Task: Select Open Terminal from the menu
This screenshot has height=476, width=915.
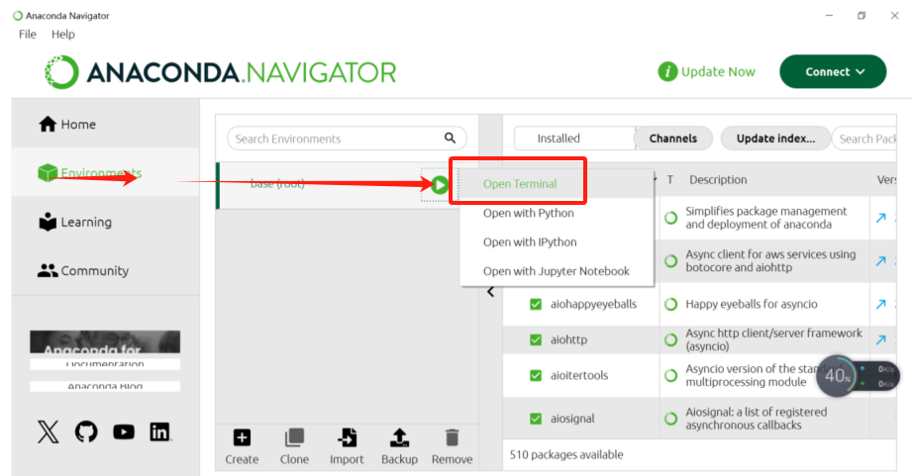Action: [x=519, y=184]
